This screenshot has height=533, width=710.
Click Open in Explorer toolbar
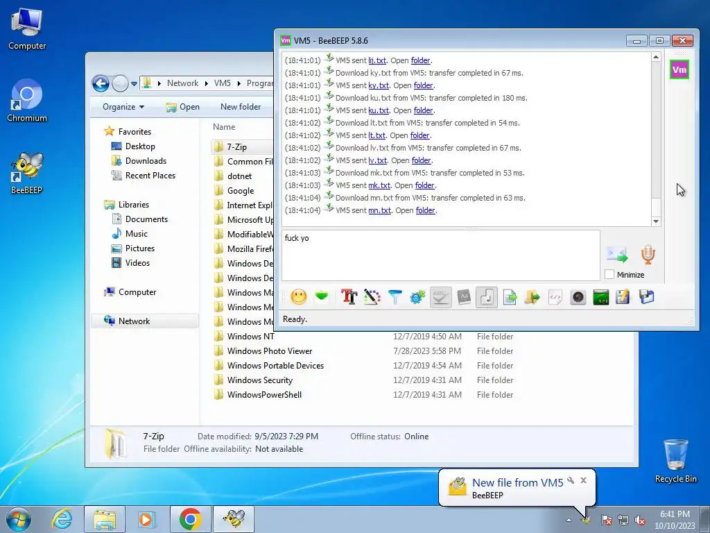(183, 106)
